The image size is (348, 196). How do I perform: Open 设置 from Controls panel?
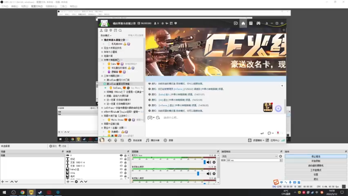tap(316, 175)
